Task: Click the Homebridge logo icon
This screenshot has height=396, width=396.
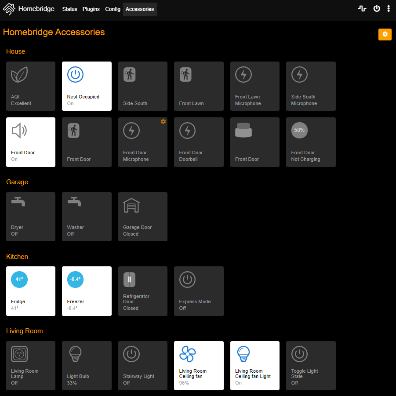Action: [9, 9]
